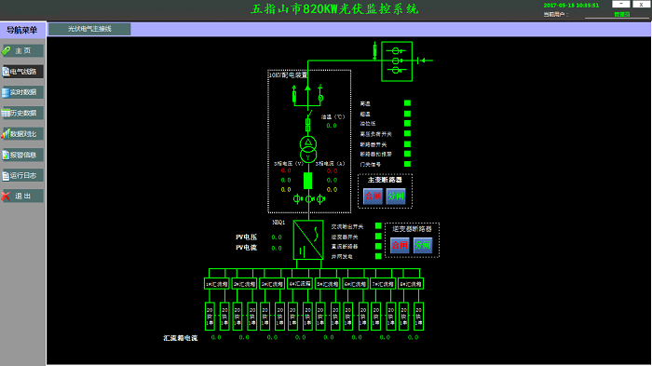Click 分闸 under 逆变器断路器
The height and width of the screenshot is (366, 652).
pyautogui.click(x=423, y=245)
